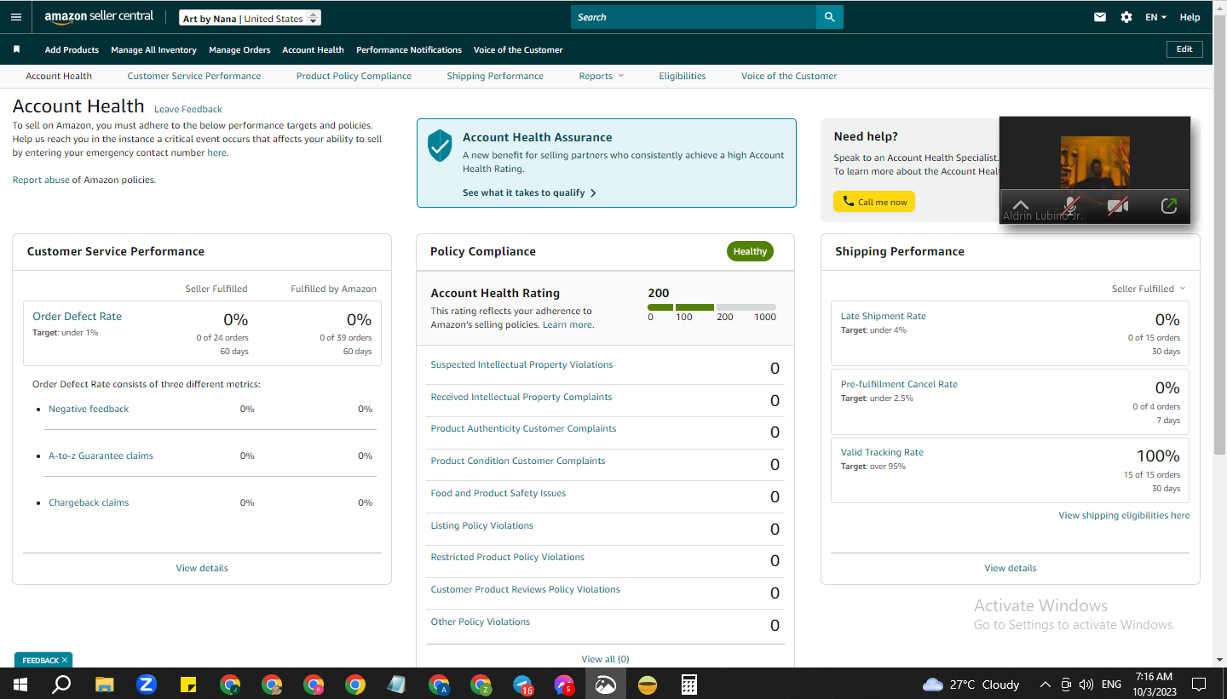The image size is (1227, 699).
Task: Go to Manage Orders
Action: click(x=239, y=49)
